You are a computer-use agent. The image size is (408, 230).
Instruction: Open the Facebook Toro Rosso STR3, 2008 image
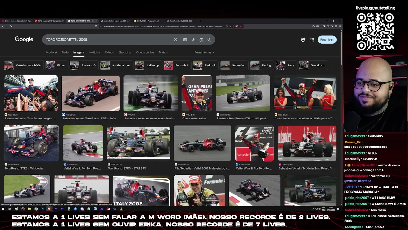[91, 93]
